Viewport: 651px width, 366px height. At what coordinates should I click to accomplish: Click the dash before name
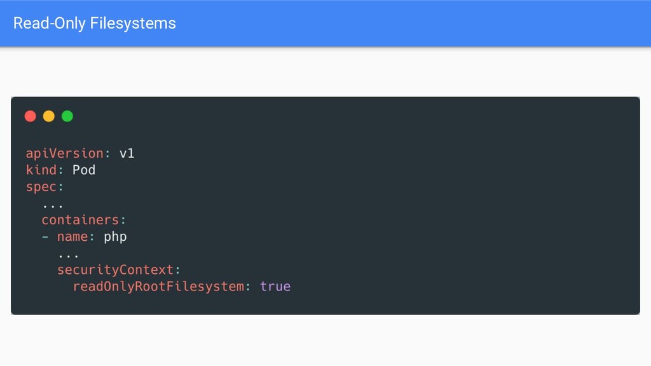[45, 237]
